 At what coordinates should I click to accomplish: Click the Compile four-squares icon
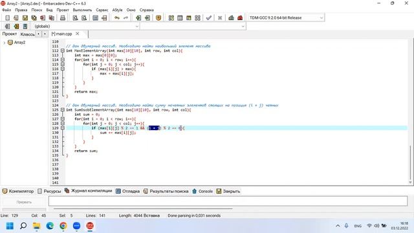point(171,18)
